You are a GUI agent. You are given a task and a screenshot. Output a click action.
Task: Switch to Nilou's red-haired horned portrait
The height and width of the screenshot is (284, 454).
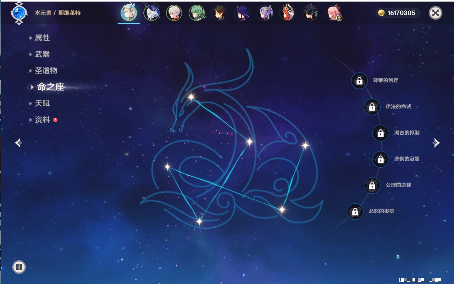[x=287, y=13]
